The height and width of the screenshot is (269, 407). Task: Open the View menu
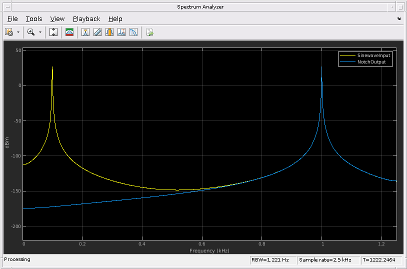point(57,18)
